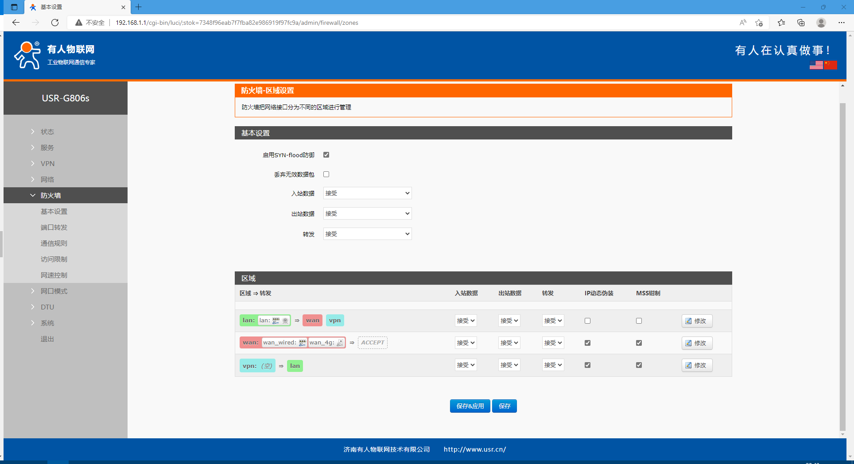This screenshot has width=854, height=464.
Task: Click the 保存&应用 button
Action: click(x=470, y=406)
